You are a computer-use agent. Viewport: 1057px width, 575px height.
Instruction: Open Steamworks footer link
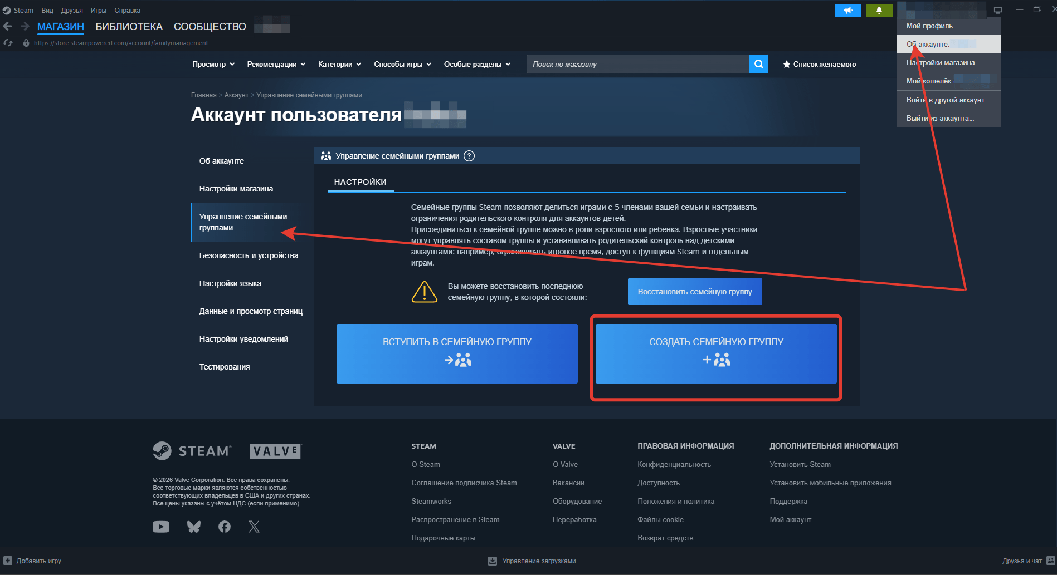pyautogui.click(x=431, y=501)
